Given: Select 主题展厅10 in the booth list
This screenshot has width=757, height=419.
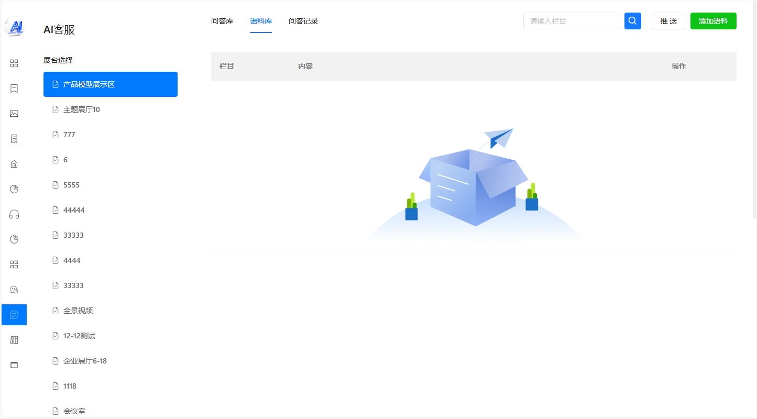Looking at the screenshot, I should coord(82,109).
